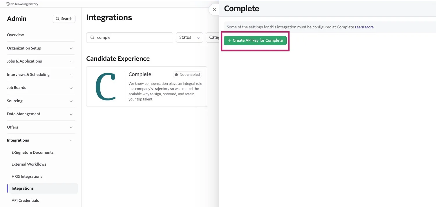Open E-Signature Documents in the sidebar

coord(32,152)
